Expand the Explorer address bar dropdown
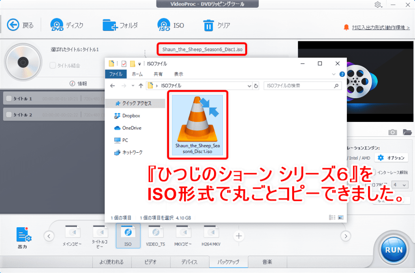Screen dimensions: 415x273 coord(250,86)
